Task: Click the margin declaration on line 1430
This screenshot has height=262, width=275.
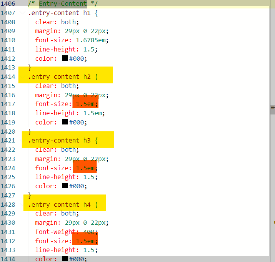Action: [72, 223]
